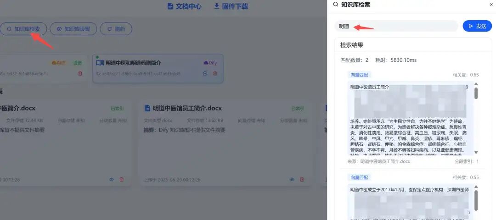Click the scroll-up arrow of first result
The height and width of the screenshot is (220, 496).
pos(476,84)
